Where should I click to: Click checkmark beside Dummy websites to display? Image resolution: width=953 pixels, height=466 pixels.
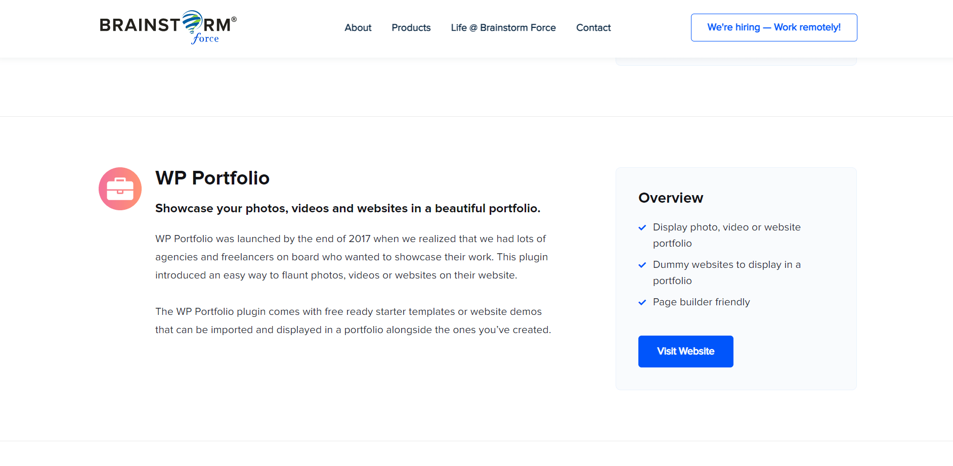(x=642, y=265)
